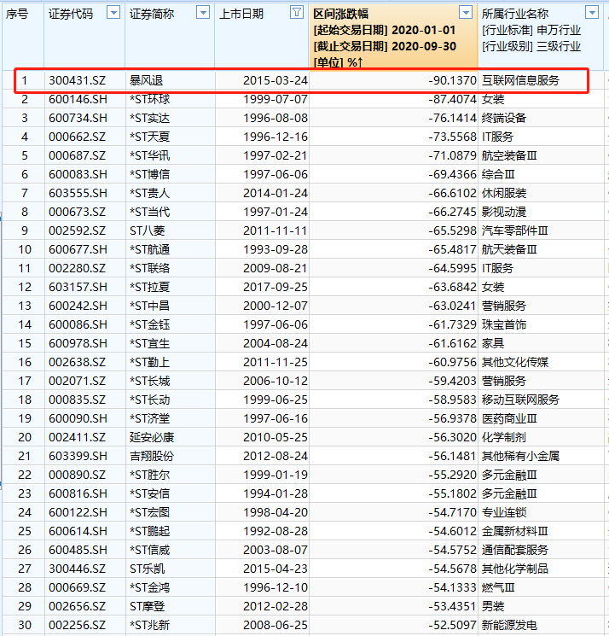Select listing date 1997-06-06 for *ST博信
The image size is (609, 636).
(275, 174)
